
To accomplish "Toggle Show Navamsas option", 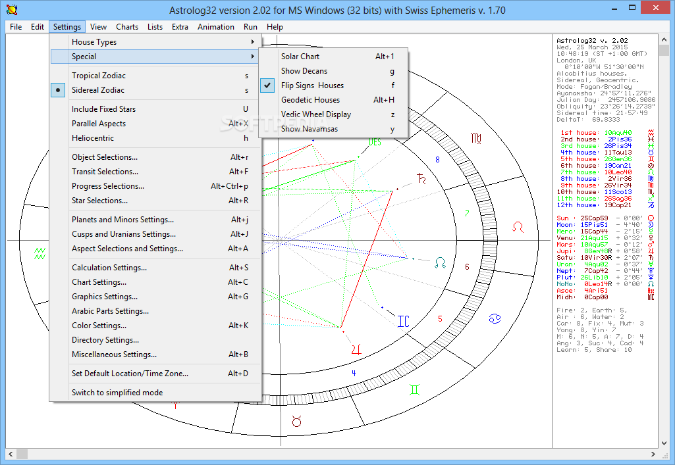I will 333,129.
